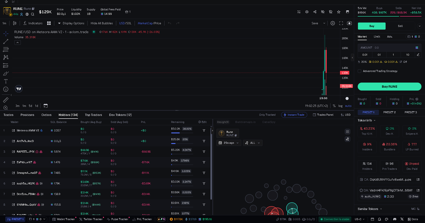Open the 1m interval dropdown in toolbar
425x223 pixels.
pos(4,23)
